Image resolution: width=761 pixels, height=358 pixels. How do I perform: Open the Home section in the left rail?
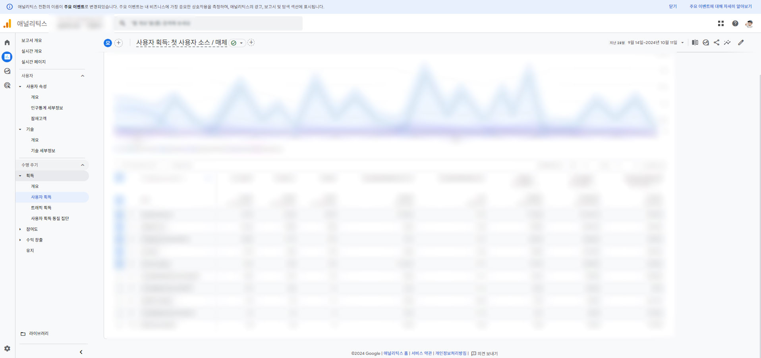(x=7, y=42)
